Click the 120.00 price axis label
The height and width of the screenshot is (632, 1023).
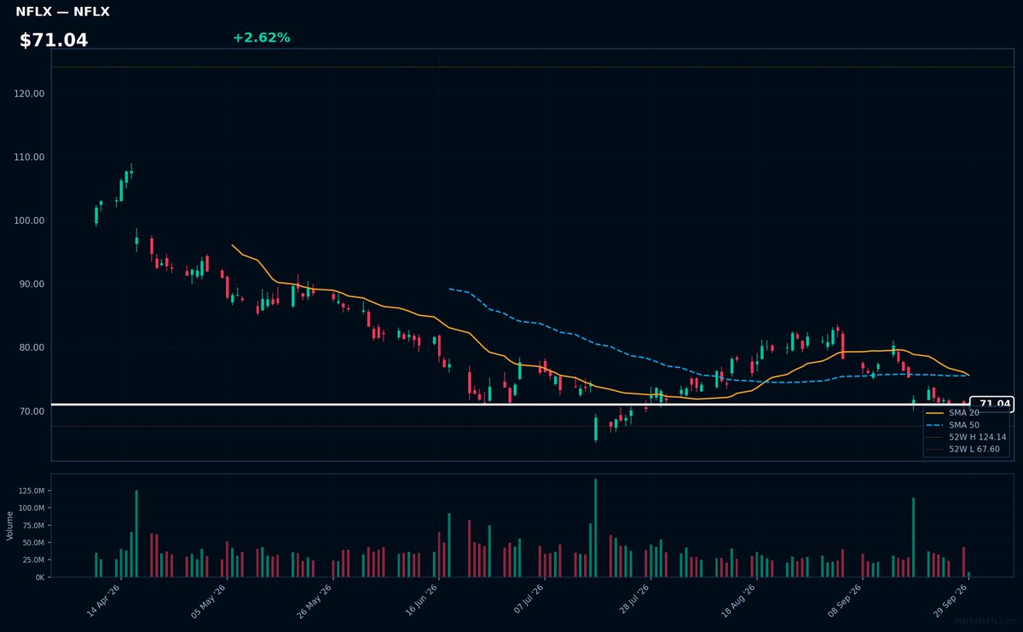point(30,94)
